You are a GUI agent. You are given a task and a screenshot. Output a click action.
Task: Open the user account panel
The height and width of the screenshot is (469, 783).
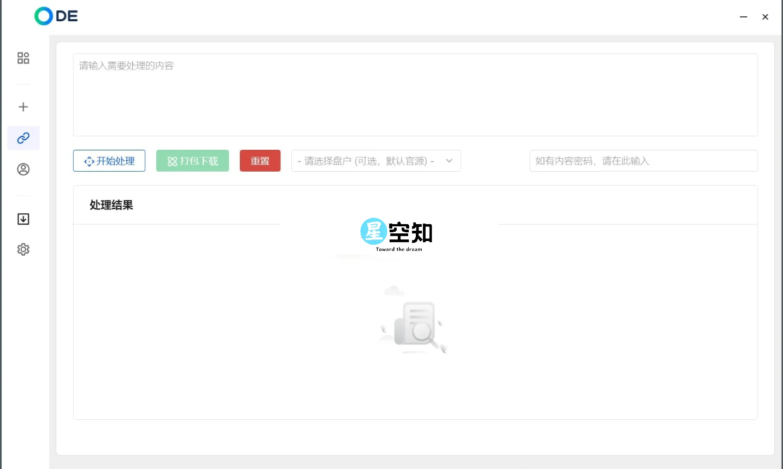point(23,169)
